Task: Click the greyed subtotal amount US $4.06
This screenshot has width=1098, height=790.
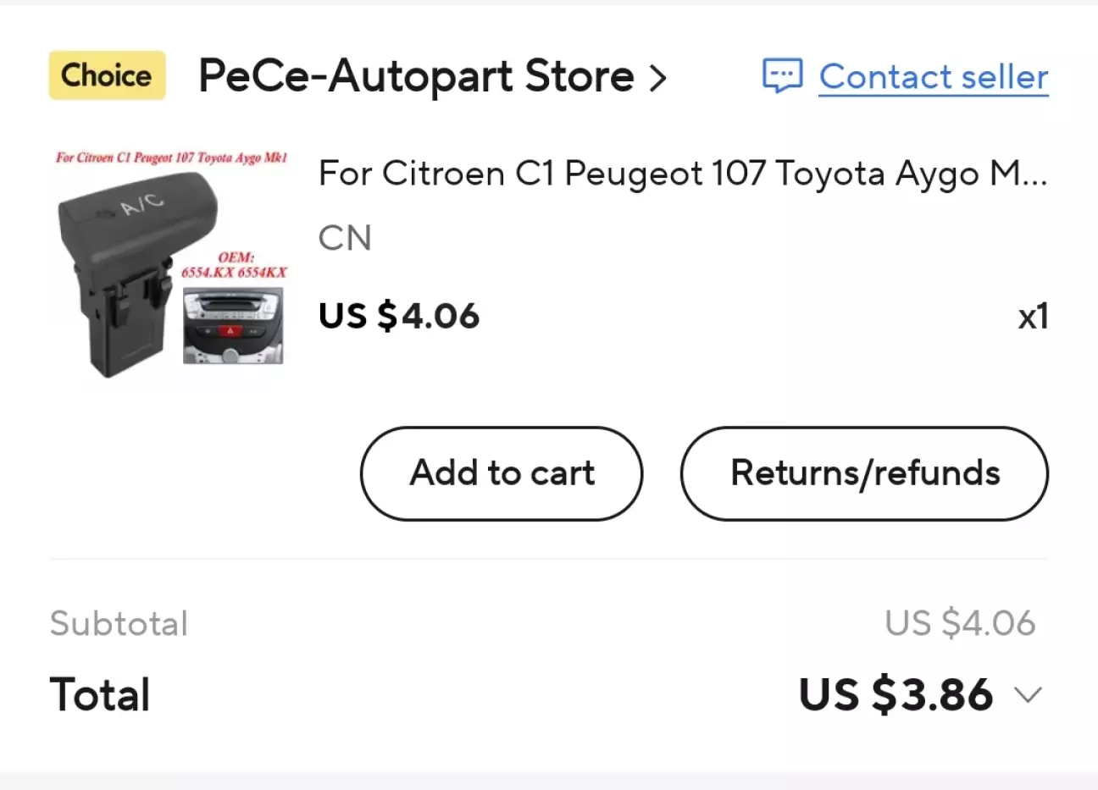Action: 960,623
